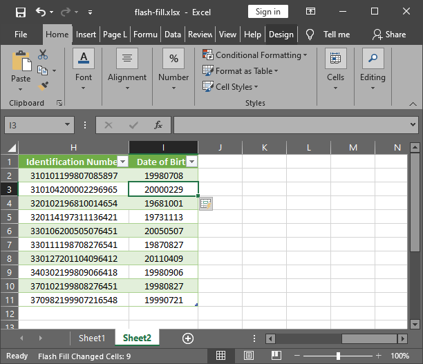Collapse the ribbon with the chevron

413,104
